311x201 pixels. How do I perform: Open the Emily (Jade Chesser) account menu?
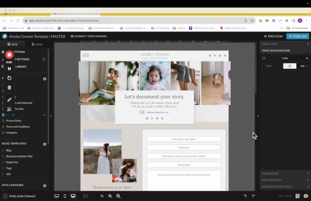(19, 196)
